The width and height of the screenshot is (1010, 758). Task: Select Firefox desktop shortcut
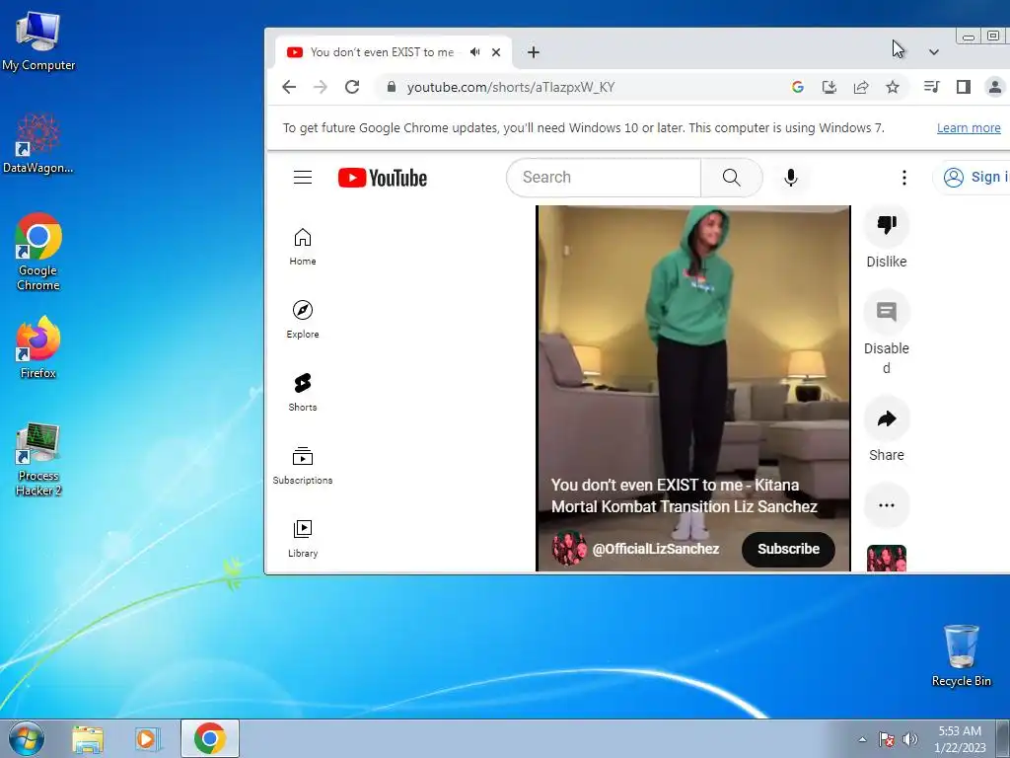tap(38, 347)
